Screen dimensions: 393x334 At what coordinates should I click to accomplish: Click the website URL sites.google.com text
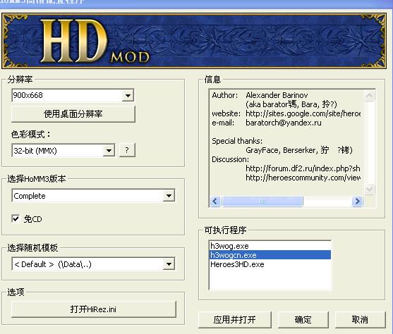pos(303,113)
